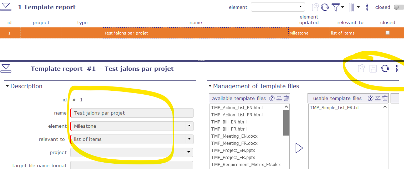
Task: Toggle the closed switch in list toolbar
Action: point(398,7)
